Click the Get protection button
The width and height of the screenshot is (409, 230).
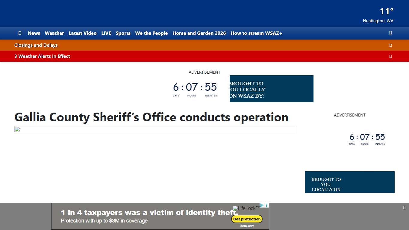click(247, 219)
